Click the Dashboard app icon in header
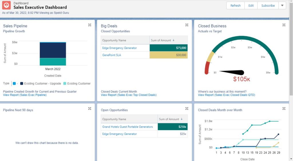Image resolution: width=293 pixels, height=161 pixels. pos(6,5)
